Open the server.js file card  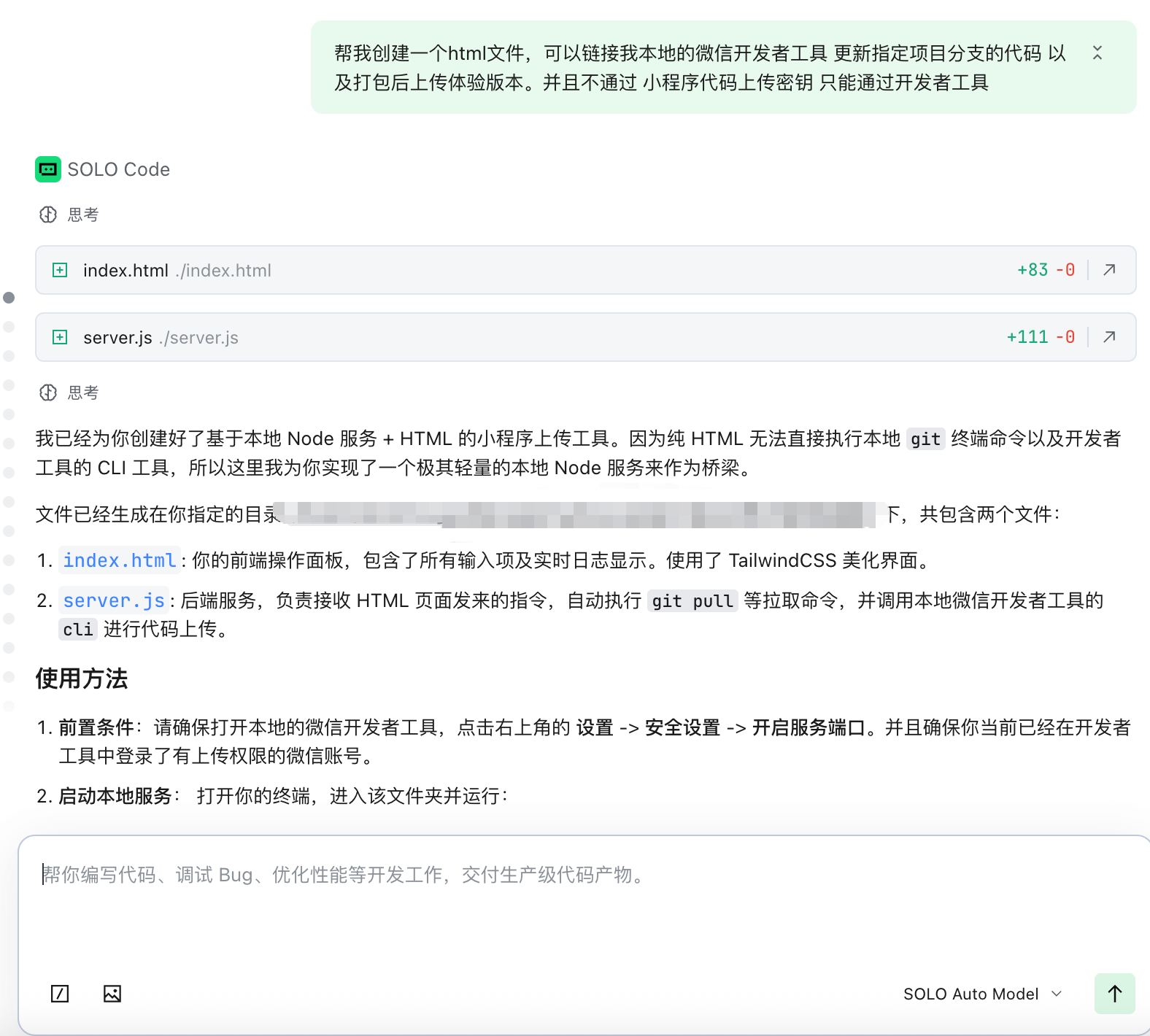[x=511, y=337]
